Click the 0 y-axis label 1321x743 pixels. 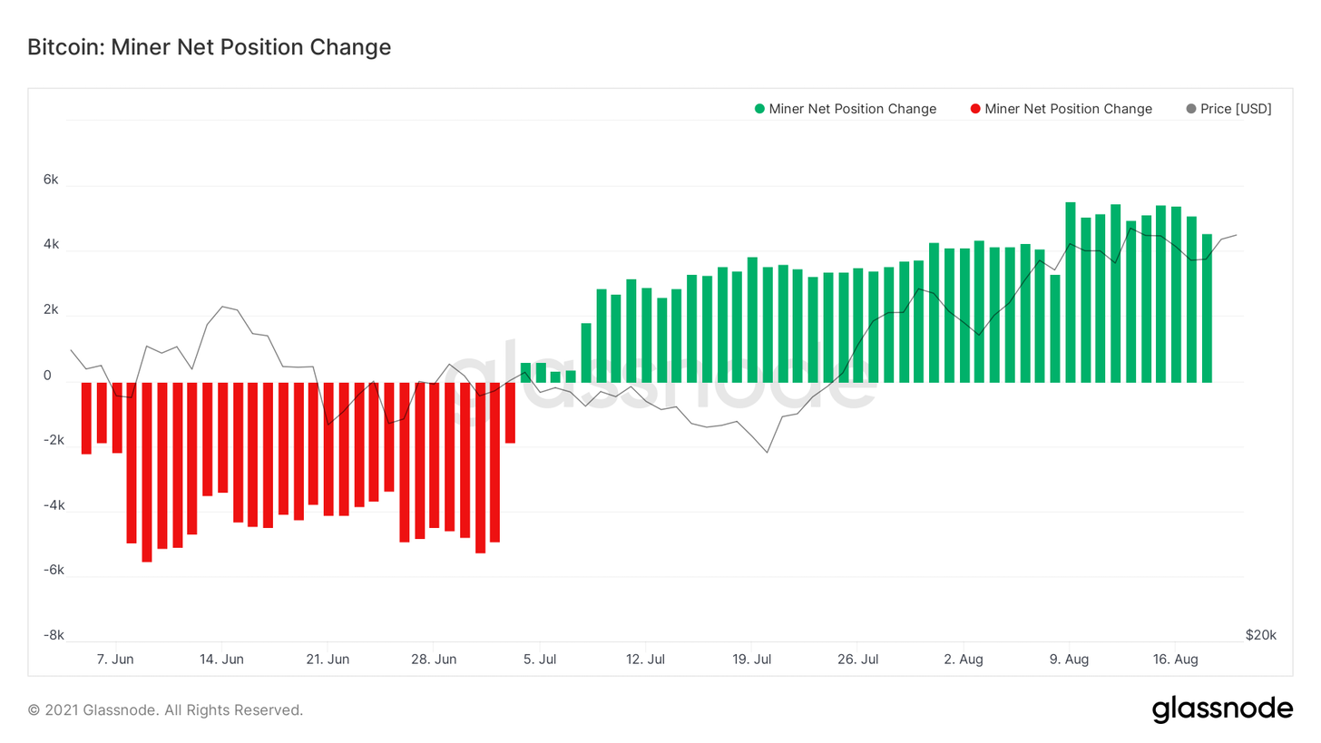point(47,376)
